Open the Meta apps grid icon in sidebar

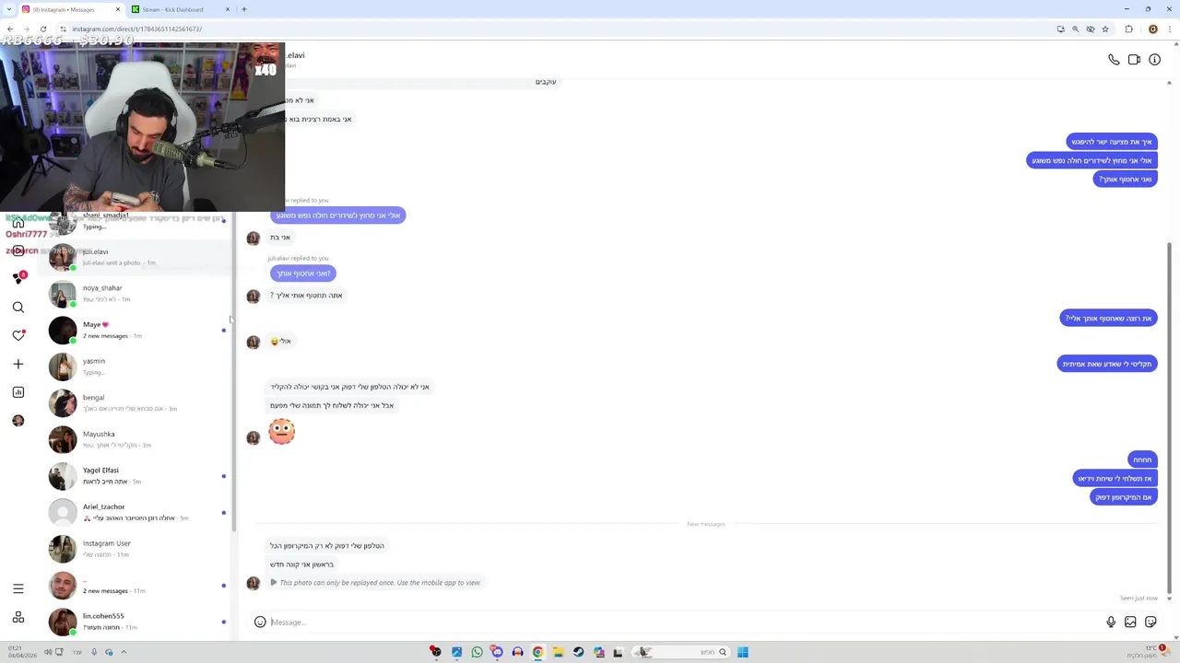point(18,617)
